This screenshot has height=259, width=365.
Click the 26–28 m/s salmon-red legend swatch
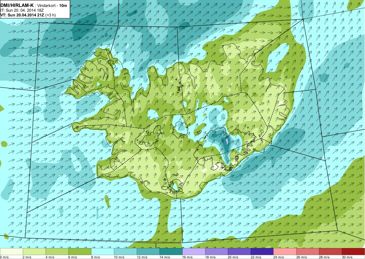click(x=308, y=252)
